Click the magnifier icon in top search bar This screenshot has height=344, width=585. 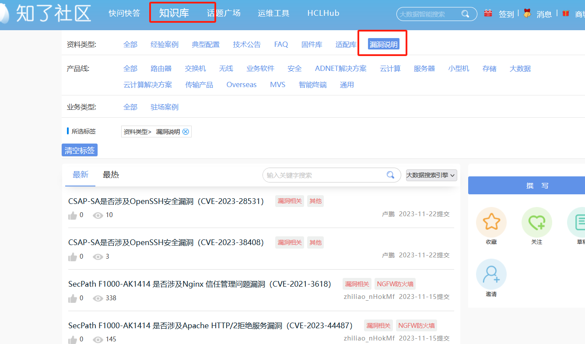click(466, 14)
